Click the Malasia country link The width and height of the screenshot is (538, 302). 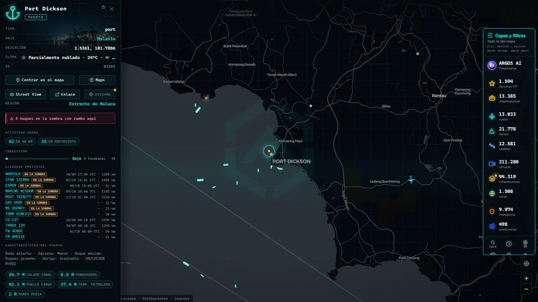(x=106, y=39)
